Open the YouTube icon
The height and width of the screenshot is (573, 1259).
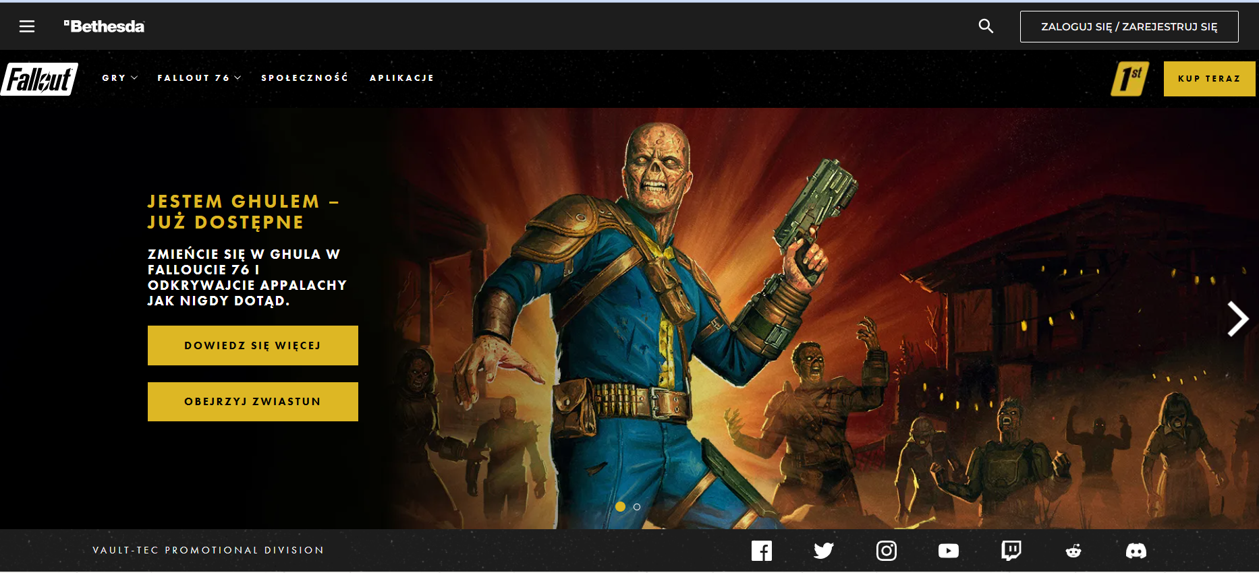949,551
